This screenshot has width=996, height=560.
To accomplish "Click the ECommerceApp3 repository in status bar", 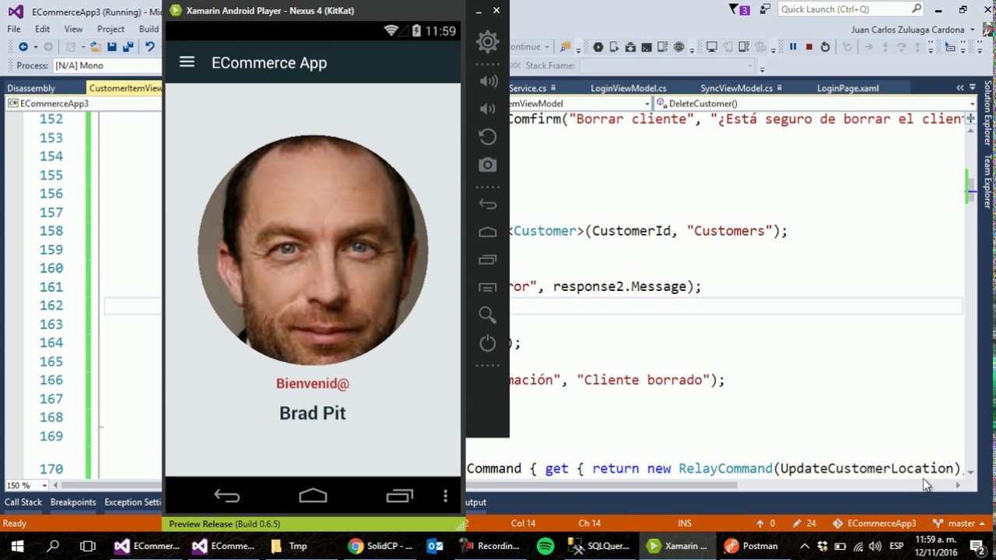I will [x=875, y=523].
